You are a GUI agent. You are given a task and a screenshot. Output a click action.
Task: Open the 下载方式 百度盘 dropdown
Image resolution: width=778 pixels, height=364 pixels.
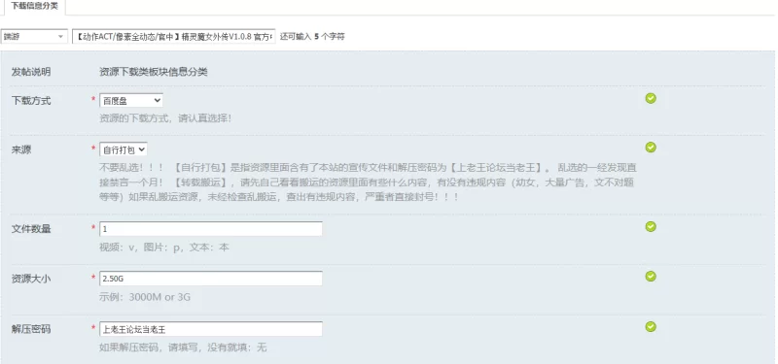(131, 101)
